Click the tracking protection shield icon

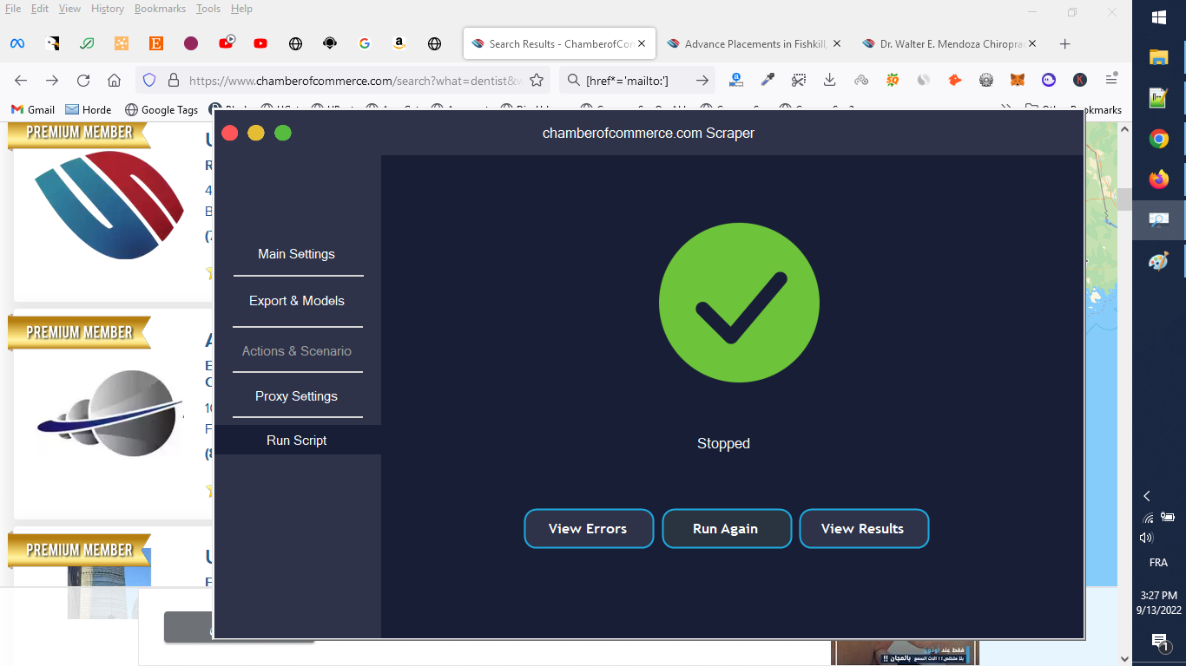148,80
